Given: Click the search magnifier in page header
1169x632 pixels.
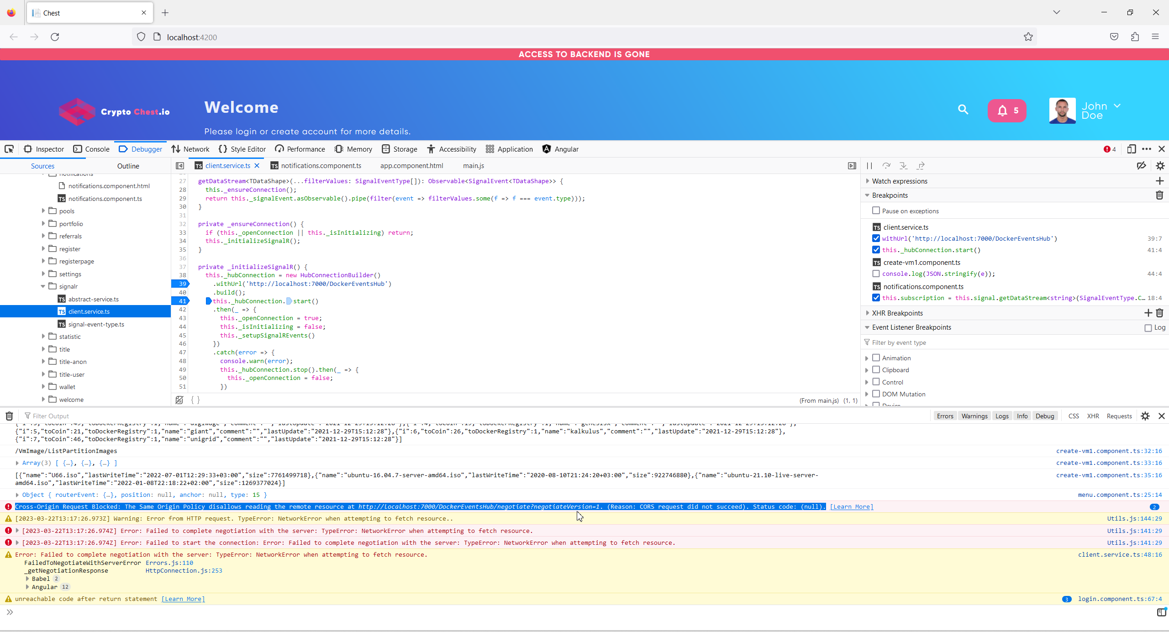Looking at the screenshot, I should click(963, 110).
